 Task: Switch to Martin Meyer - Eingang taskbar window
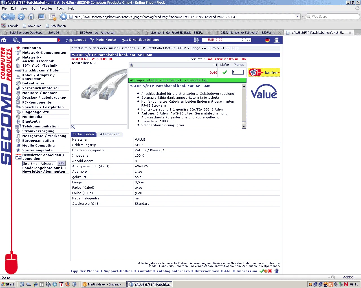pos(104,284)
